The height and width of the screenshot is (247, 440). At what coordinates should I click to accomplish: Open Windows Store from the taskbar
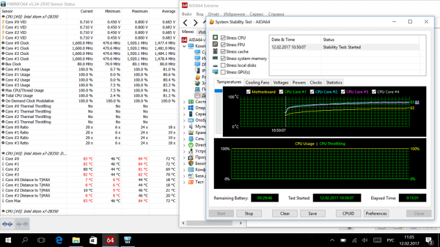pyautogui.click(x=93, y=240)
